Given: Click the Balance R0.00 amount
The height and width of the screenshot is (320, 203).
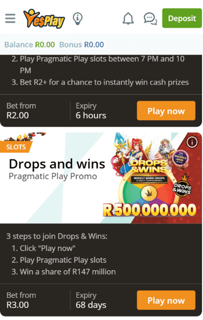Looking at the screenshot, I should tap(45, 45).
